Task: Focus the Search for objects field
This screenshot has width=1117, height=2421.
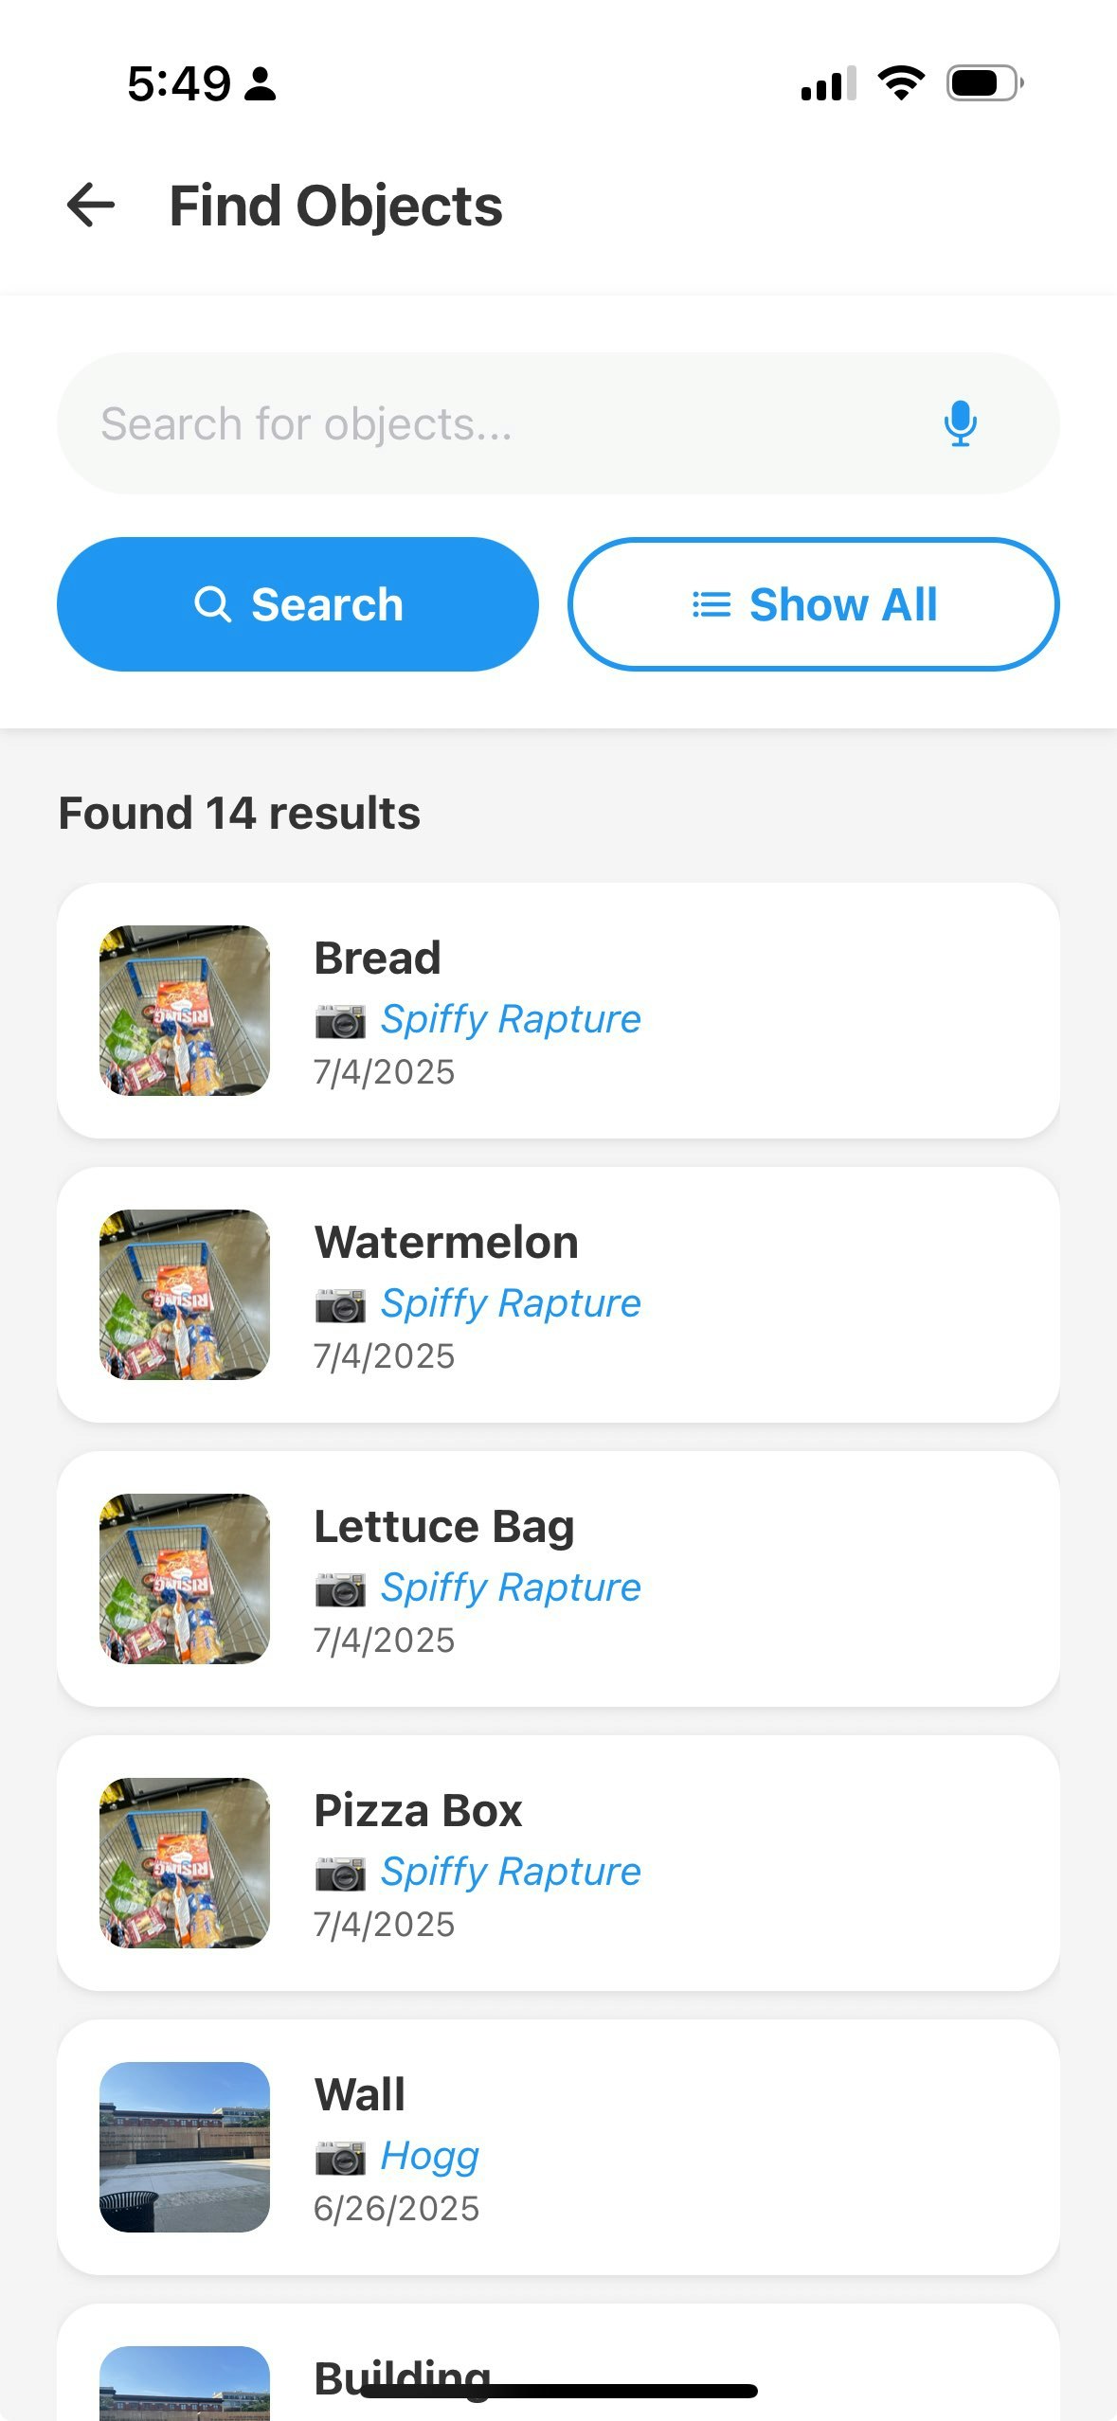Action: tap(558, 423)
